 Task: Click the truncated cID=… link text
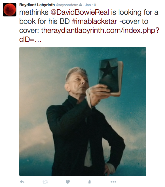(x=30, y=39)
